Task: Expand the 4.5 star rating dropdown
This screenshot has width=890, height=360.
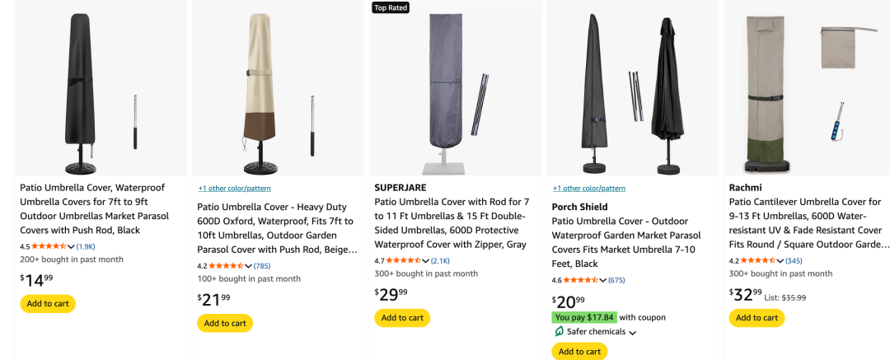Action: click(x=71, y=246)
